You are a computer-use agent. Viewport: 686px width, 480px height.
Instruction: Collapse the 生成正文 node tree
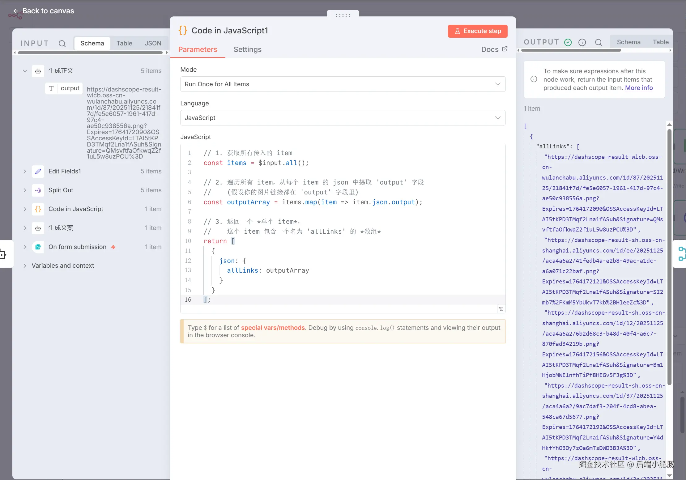coord(25,71)
